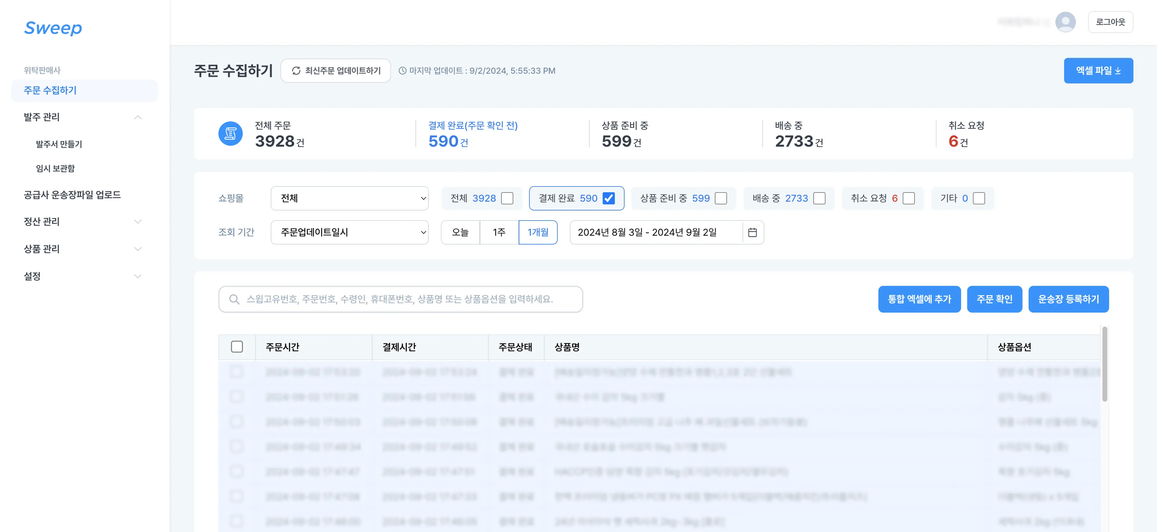Click 최신주문 업데이트하기 button
The height and width of the screenshot is (532, 1157).
pos(336,71)
